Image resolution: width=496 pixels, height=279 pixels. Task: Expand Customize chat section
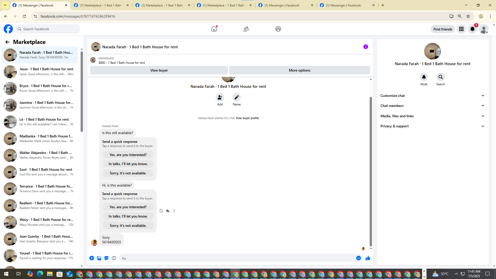point(432,96)
